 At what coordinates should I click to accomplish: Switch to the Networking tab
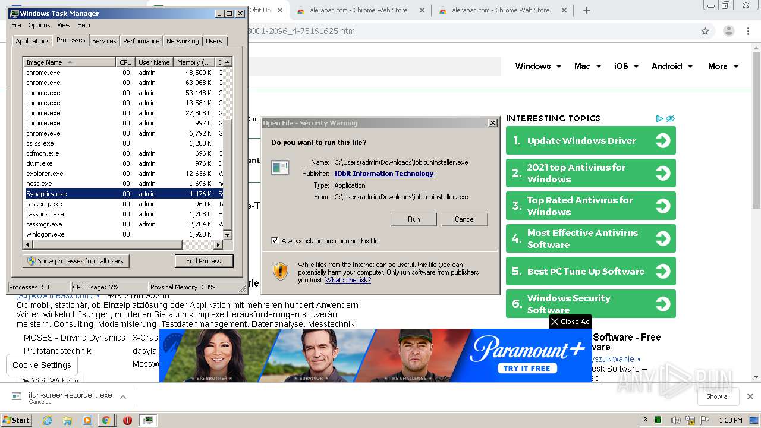(x=183, y=41)
